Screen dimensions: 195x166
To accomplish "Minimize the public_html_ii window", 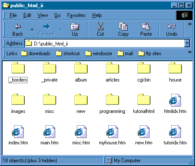I will (x=174, y=6).
